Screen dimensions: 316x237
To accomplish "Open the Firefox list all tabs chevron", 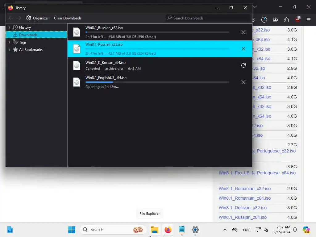I will (x=255, y=7).
